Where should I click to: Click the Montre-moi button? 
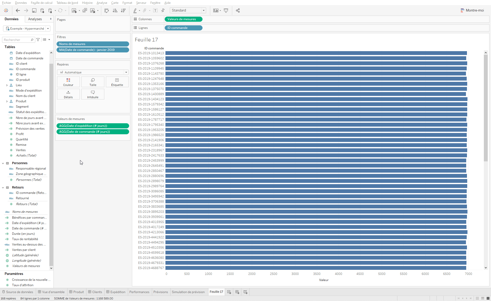click(x=472, y=10)
